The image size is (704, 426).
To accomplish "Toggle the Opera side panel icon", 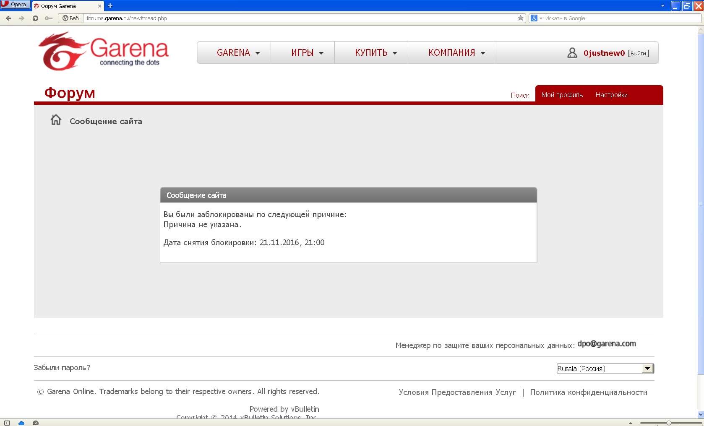I will click(x=7, y=423).
